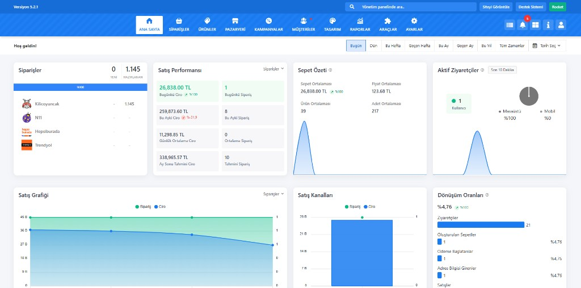This screenshot has width=581, height=288.
Task: Click the Dönüşüm Oranları help icon
Action: tap(487, 195)
